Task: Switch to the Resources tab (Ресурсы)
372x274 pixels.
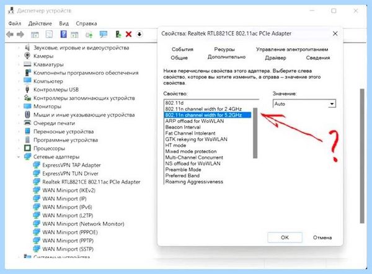Action: pos(224,50)
